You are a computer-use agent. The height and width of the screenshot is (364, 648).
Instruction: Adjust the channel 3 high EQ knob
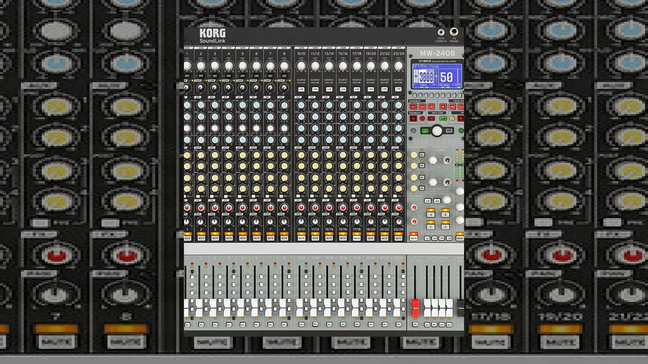point(215,105)
